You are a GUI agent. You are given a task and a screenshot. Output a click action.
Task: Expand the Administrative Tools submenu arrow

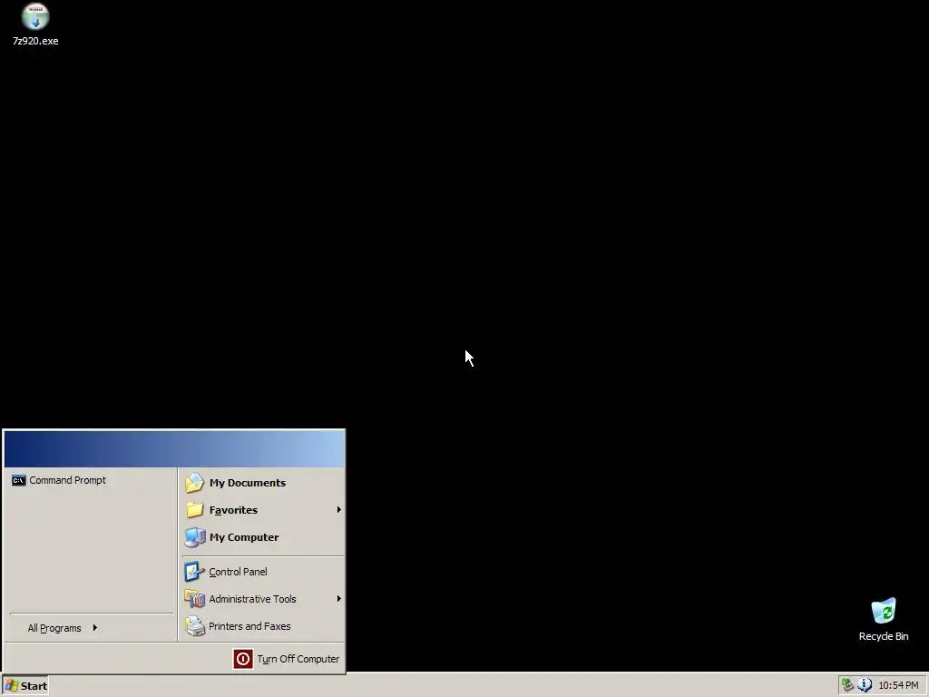[339, 599]
